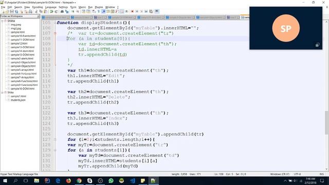Open sample16-DOM.html in the workspace tree
Image resolution: width=329 pixels, height=185 pixels.
coord(23,89)
